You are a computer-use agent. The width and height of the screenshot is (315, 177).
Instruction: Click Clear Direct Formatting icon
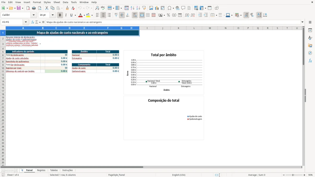click(x=73, y=8)
